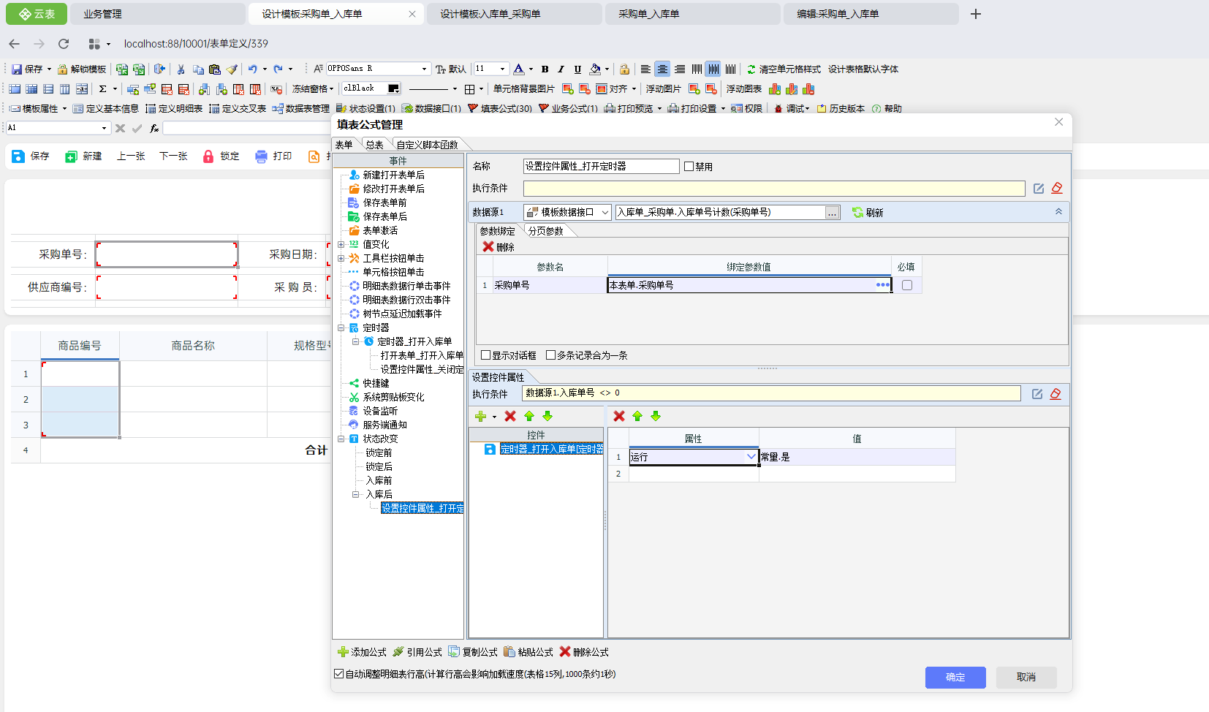The image size is (1209, 712).
Task: Switch to the 总表 tab
Action: (374, 145)
